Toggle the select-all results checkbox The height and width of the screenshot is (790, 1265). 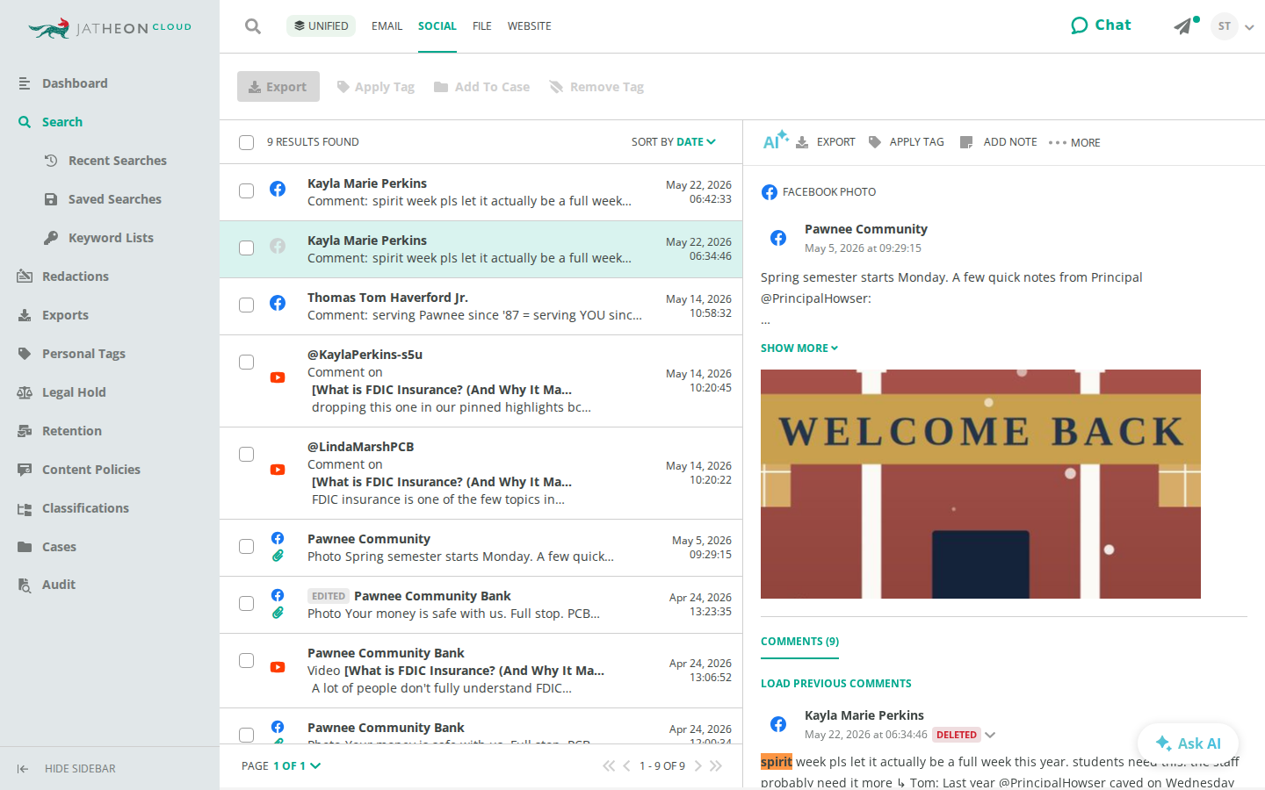247,142
